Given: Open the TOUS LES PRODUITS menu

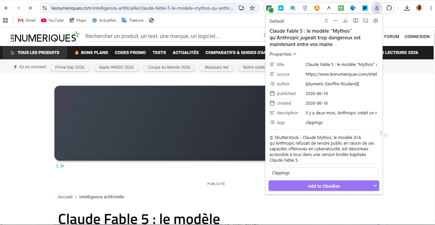Looking at the screenshot, I should (x=35, y=53).
